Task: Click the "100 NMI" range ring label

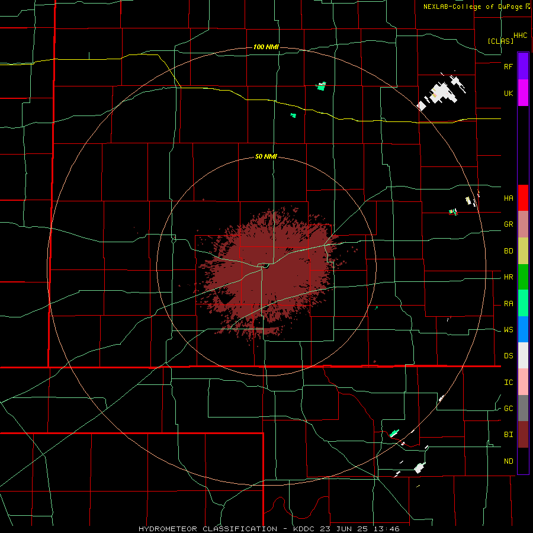Action: pyautogui.click(x=266, y=47)
